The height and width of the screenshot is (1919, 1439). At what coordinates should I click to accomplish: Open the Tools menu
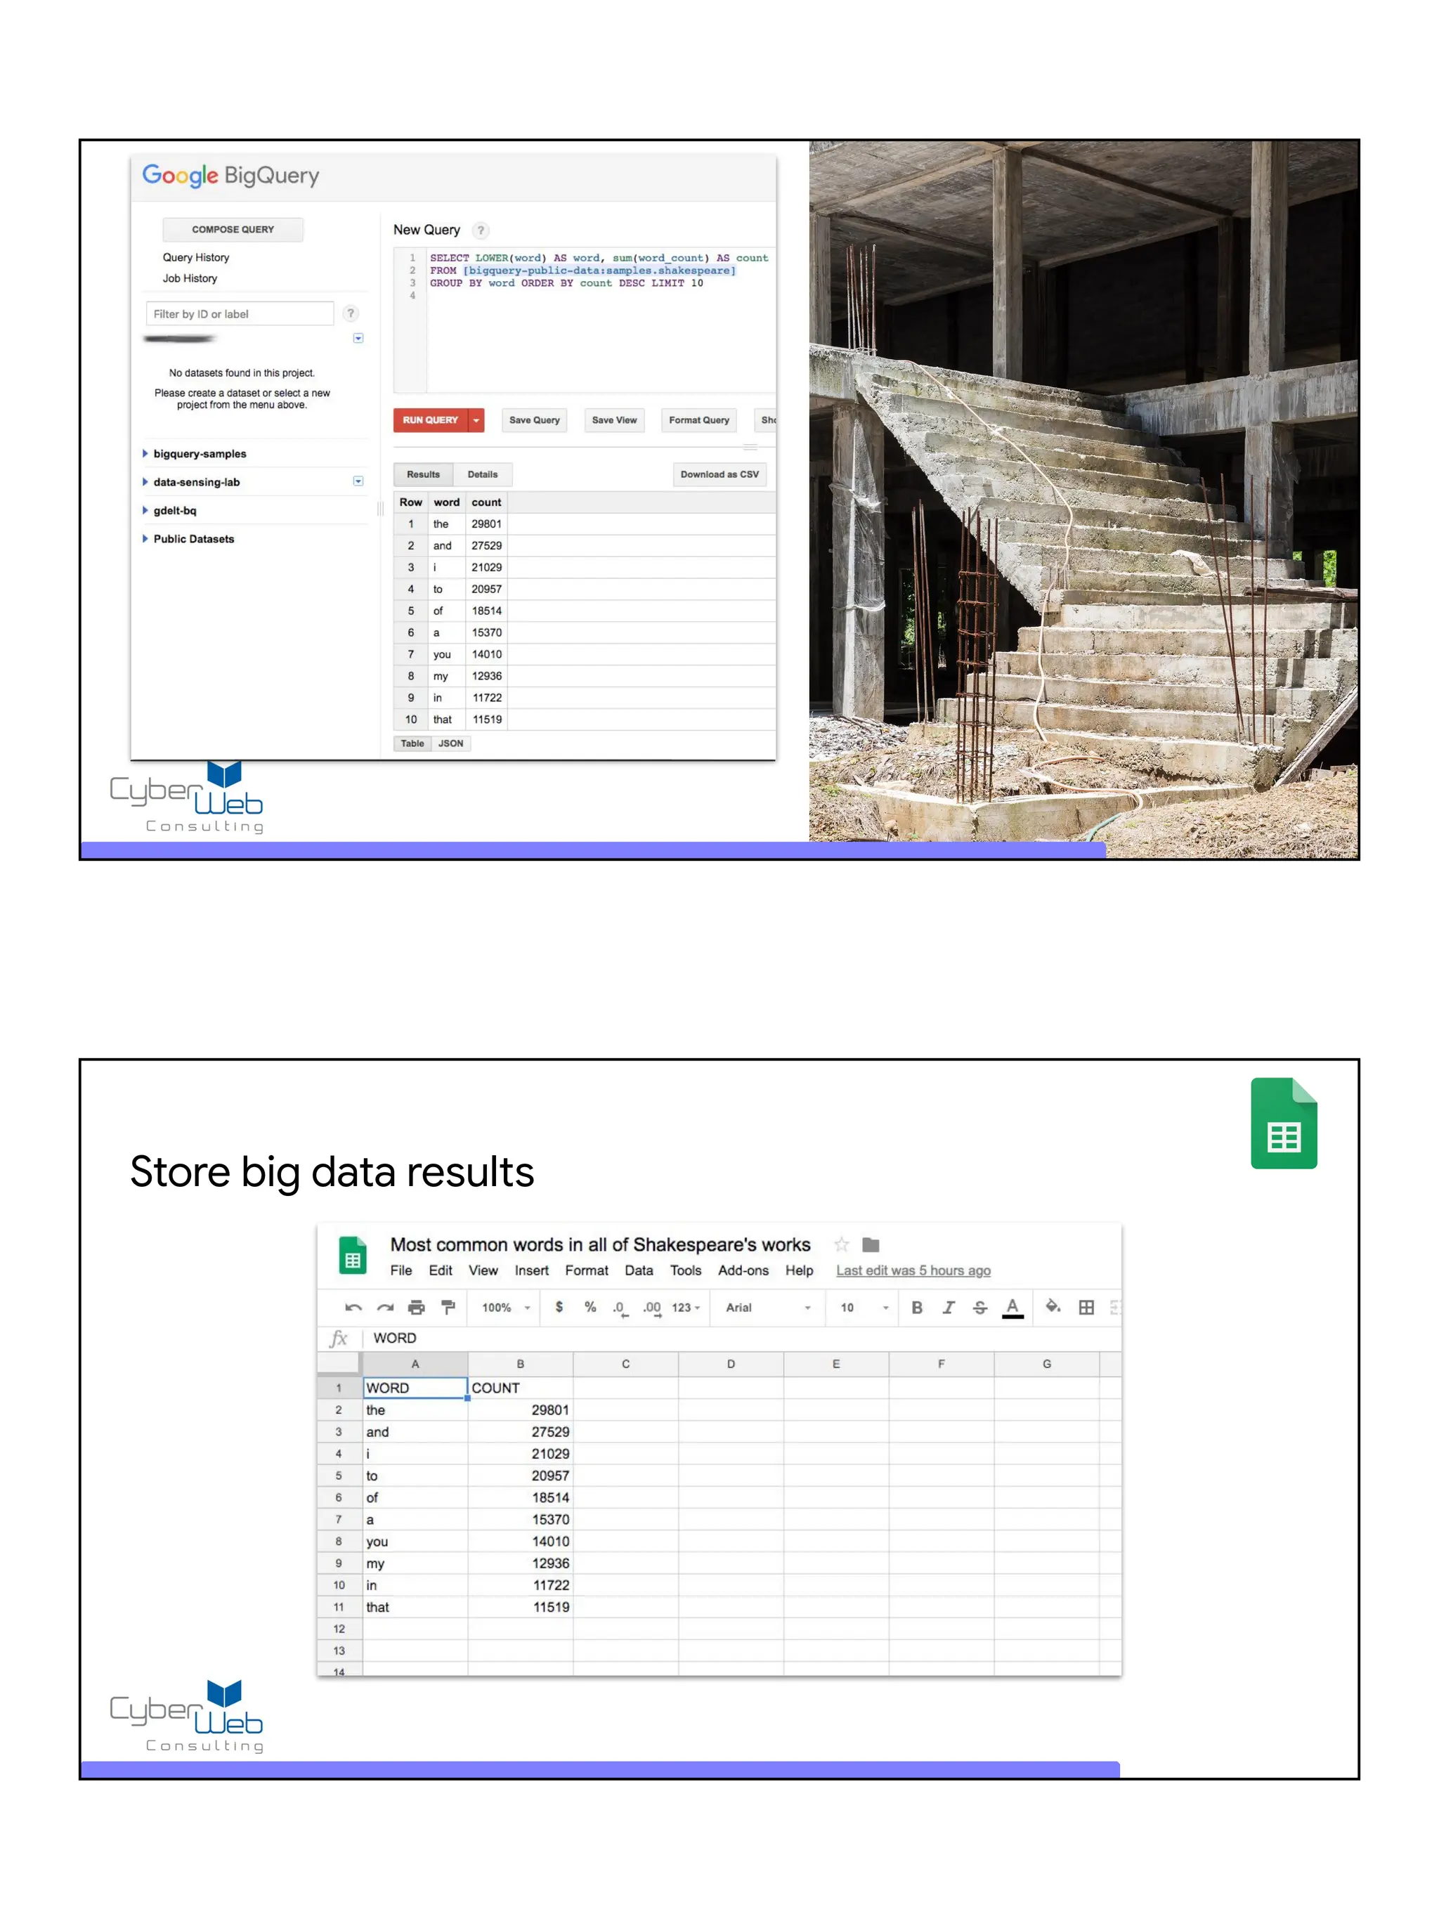point(686,1270)
